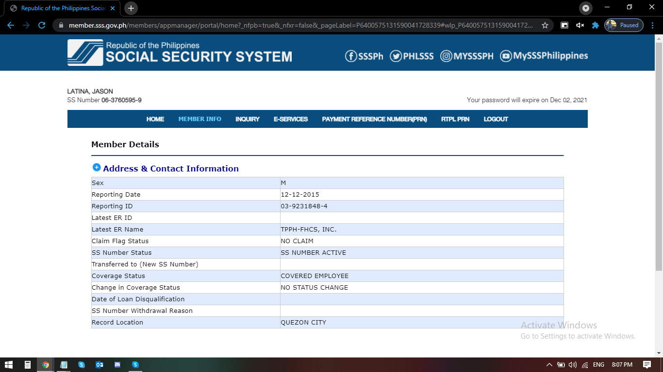Show hidden system tray icons
663x372 pixels.
[x=549, y=365]
